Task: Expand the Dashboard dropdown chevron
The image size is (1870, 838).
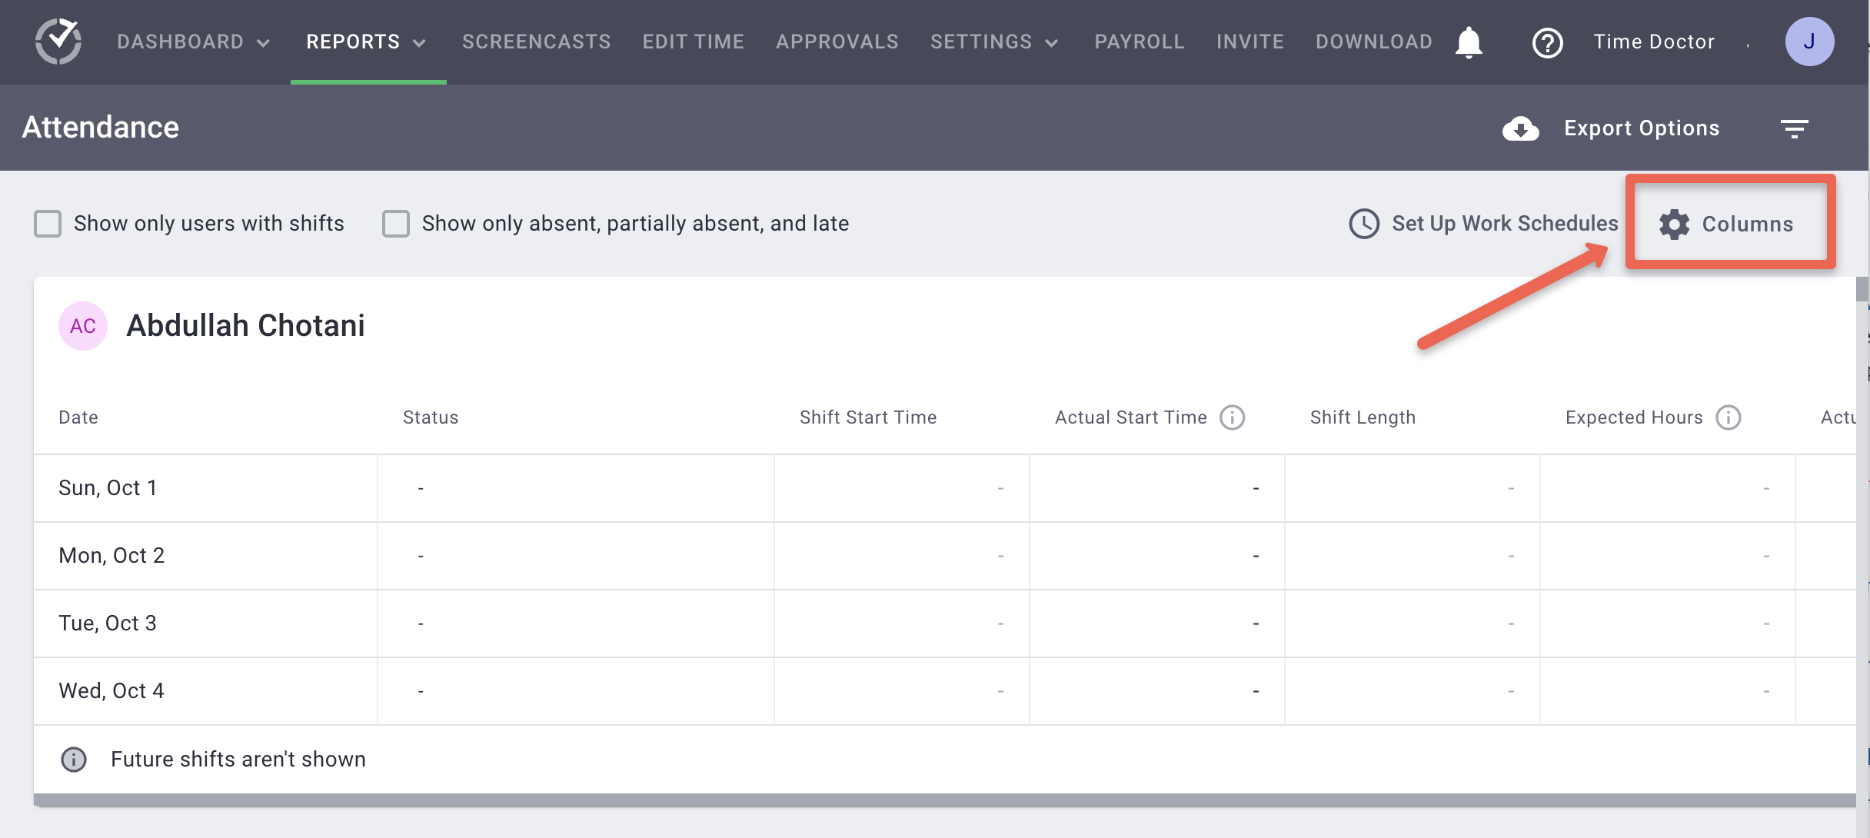Action: (263, 43)
